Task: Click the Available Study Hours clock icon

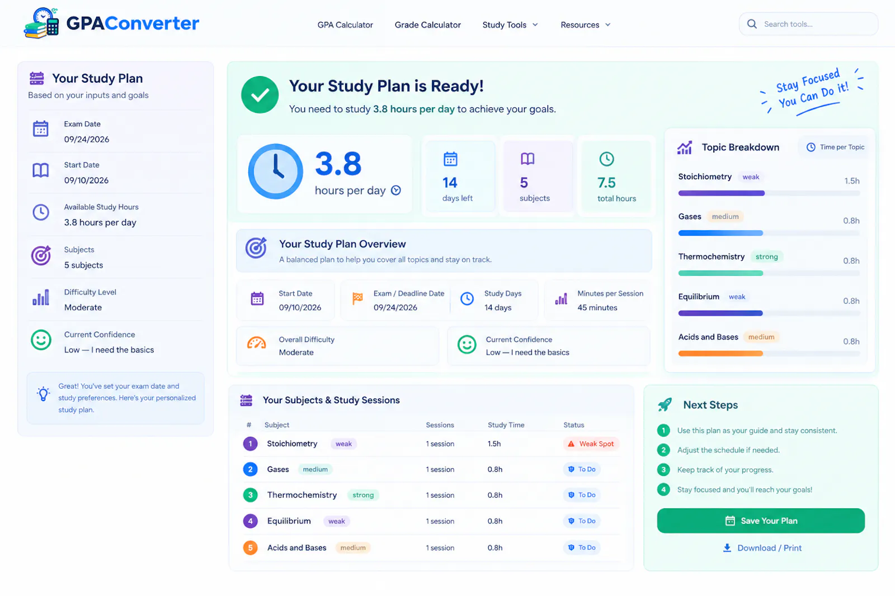Action: click(x=41, y=212)
